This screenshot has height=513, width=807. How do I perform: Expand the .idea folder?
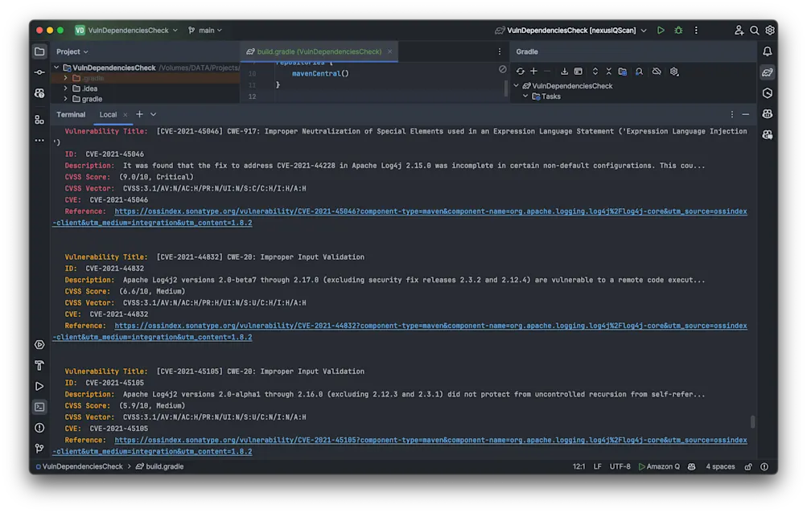[x=66, y=88]
